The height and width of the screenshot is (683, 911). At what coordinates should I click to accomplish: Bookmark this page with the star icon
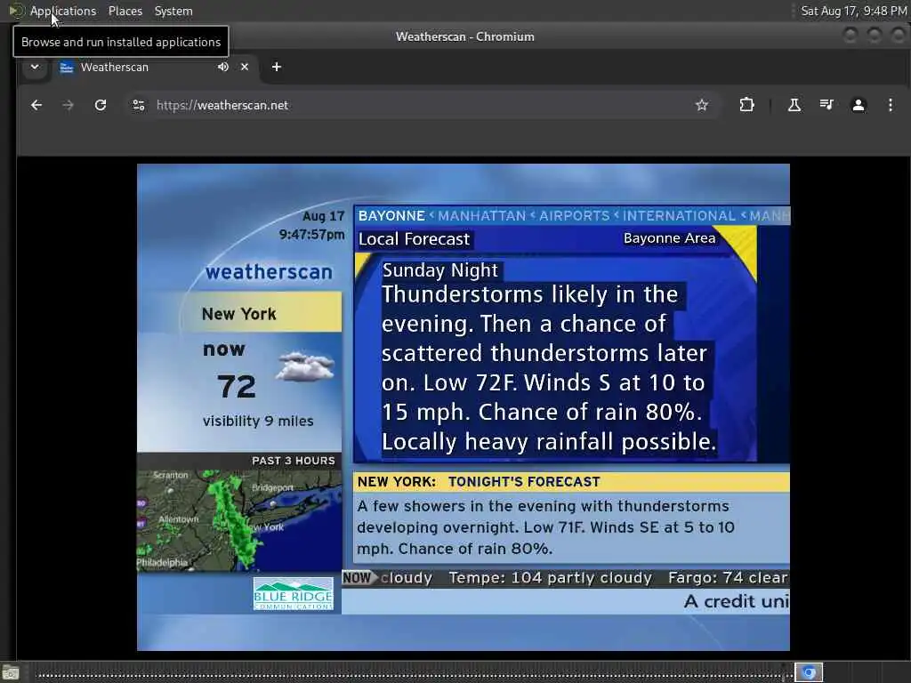tap(702, 105)
